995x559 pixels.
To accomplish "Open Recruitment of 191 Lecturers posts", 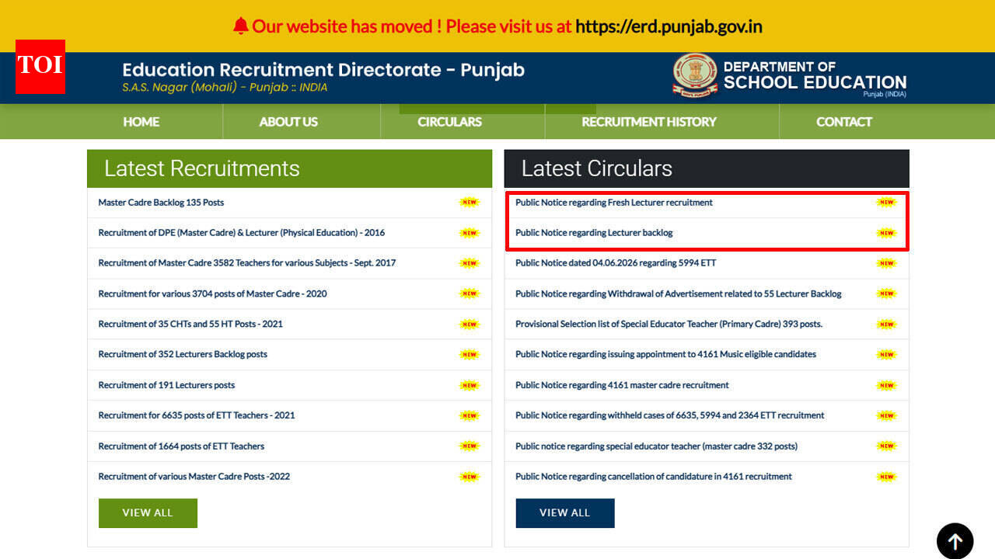I will point(166,385).
